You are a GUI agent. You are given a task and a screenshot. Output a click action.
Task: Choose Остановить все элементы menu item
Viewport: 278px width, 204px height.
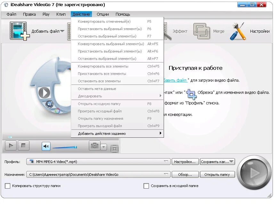pyautogui.click(x=117, y=81)
